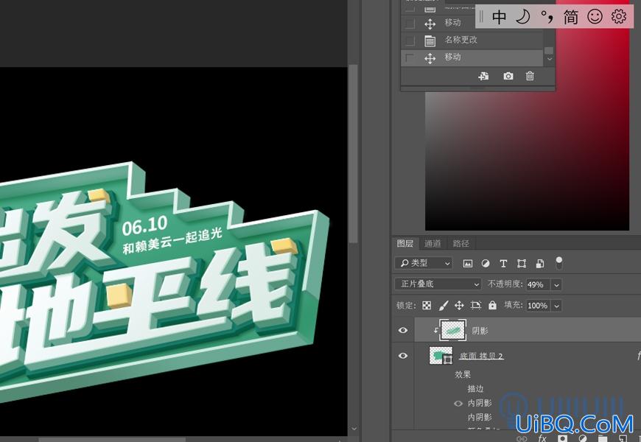Viewport: 641px width, 442px height.
Task: Lock image pixels brush icon
Action: [x=443, y=306]
